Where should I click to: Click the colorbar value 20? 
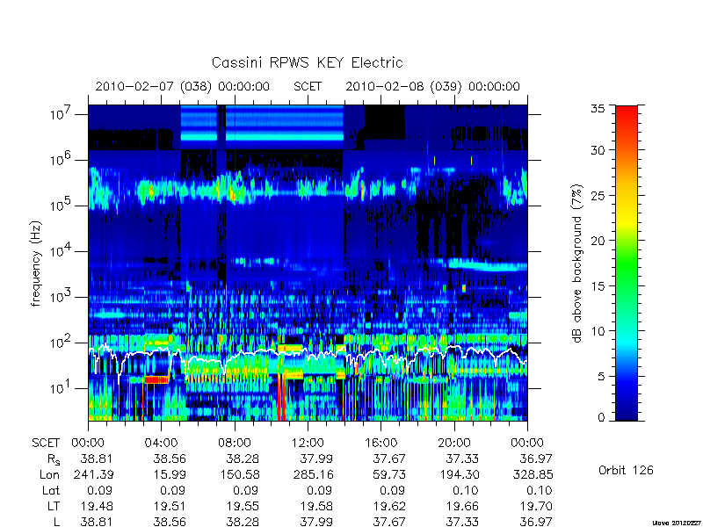coord(598,240)
